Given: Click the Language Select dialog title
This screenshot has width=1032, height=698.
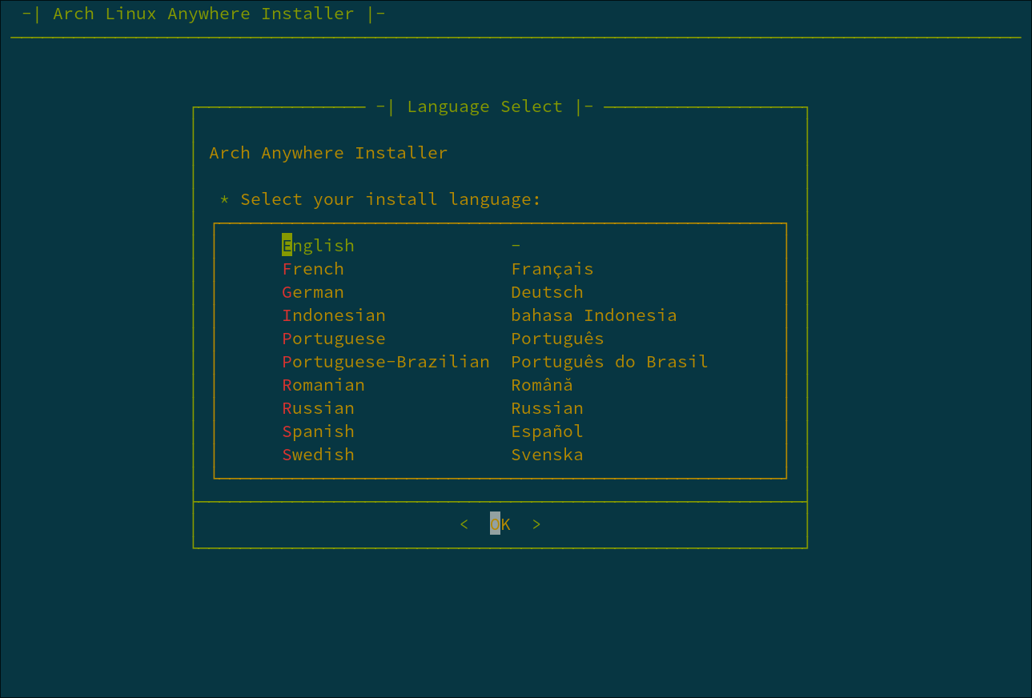Looking at the screenshot, I should (x=484, y=106).
